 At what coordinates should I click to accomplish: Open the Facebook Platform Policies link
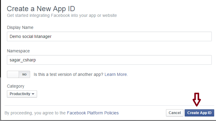(x=92, y=113)
